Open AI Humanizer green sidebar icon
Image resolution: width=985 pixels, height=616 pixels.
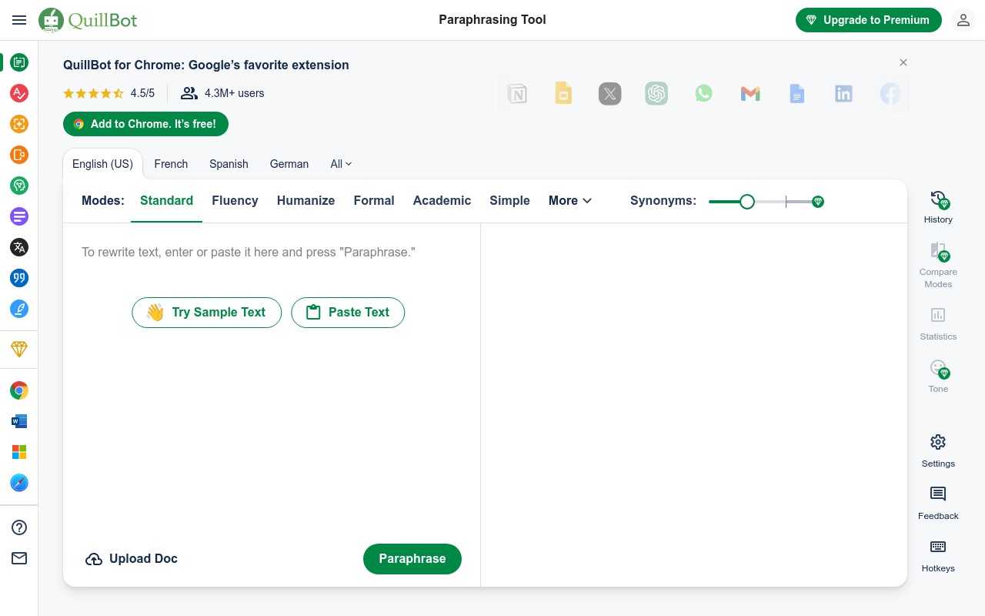19,186
